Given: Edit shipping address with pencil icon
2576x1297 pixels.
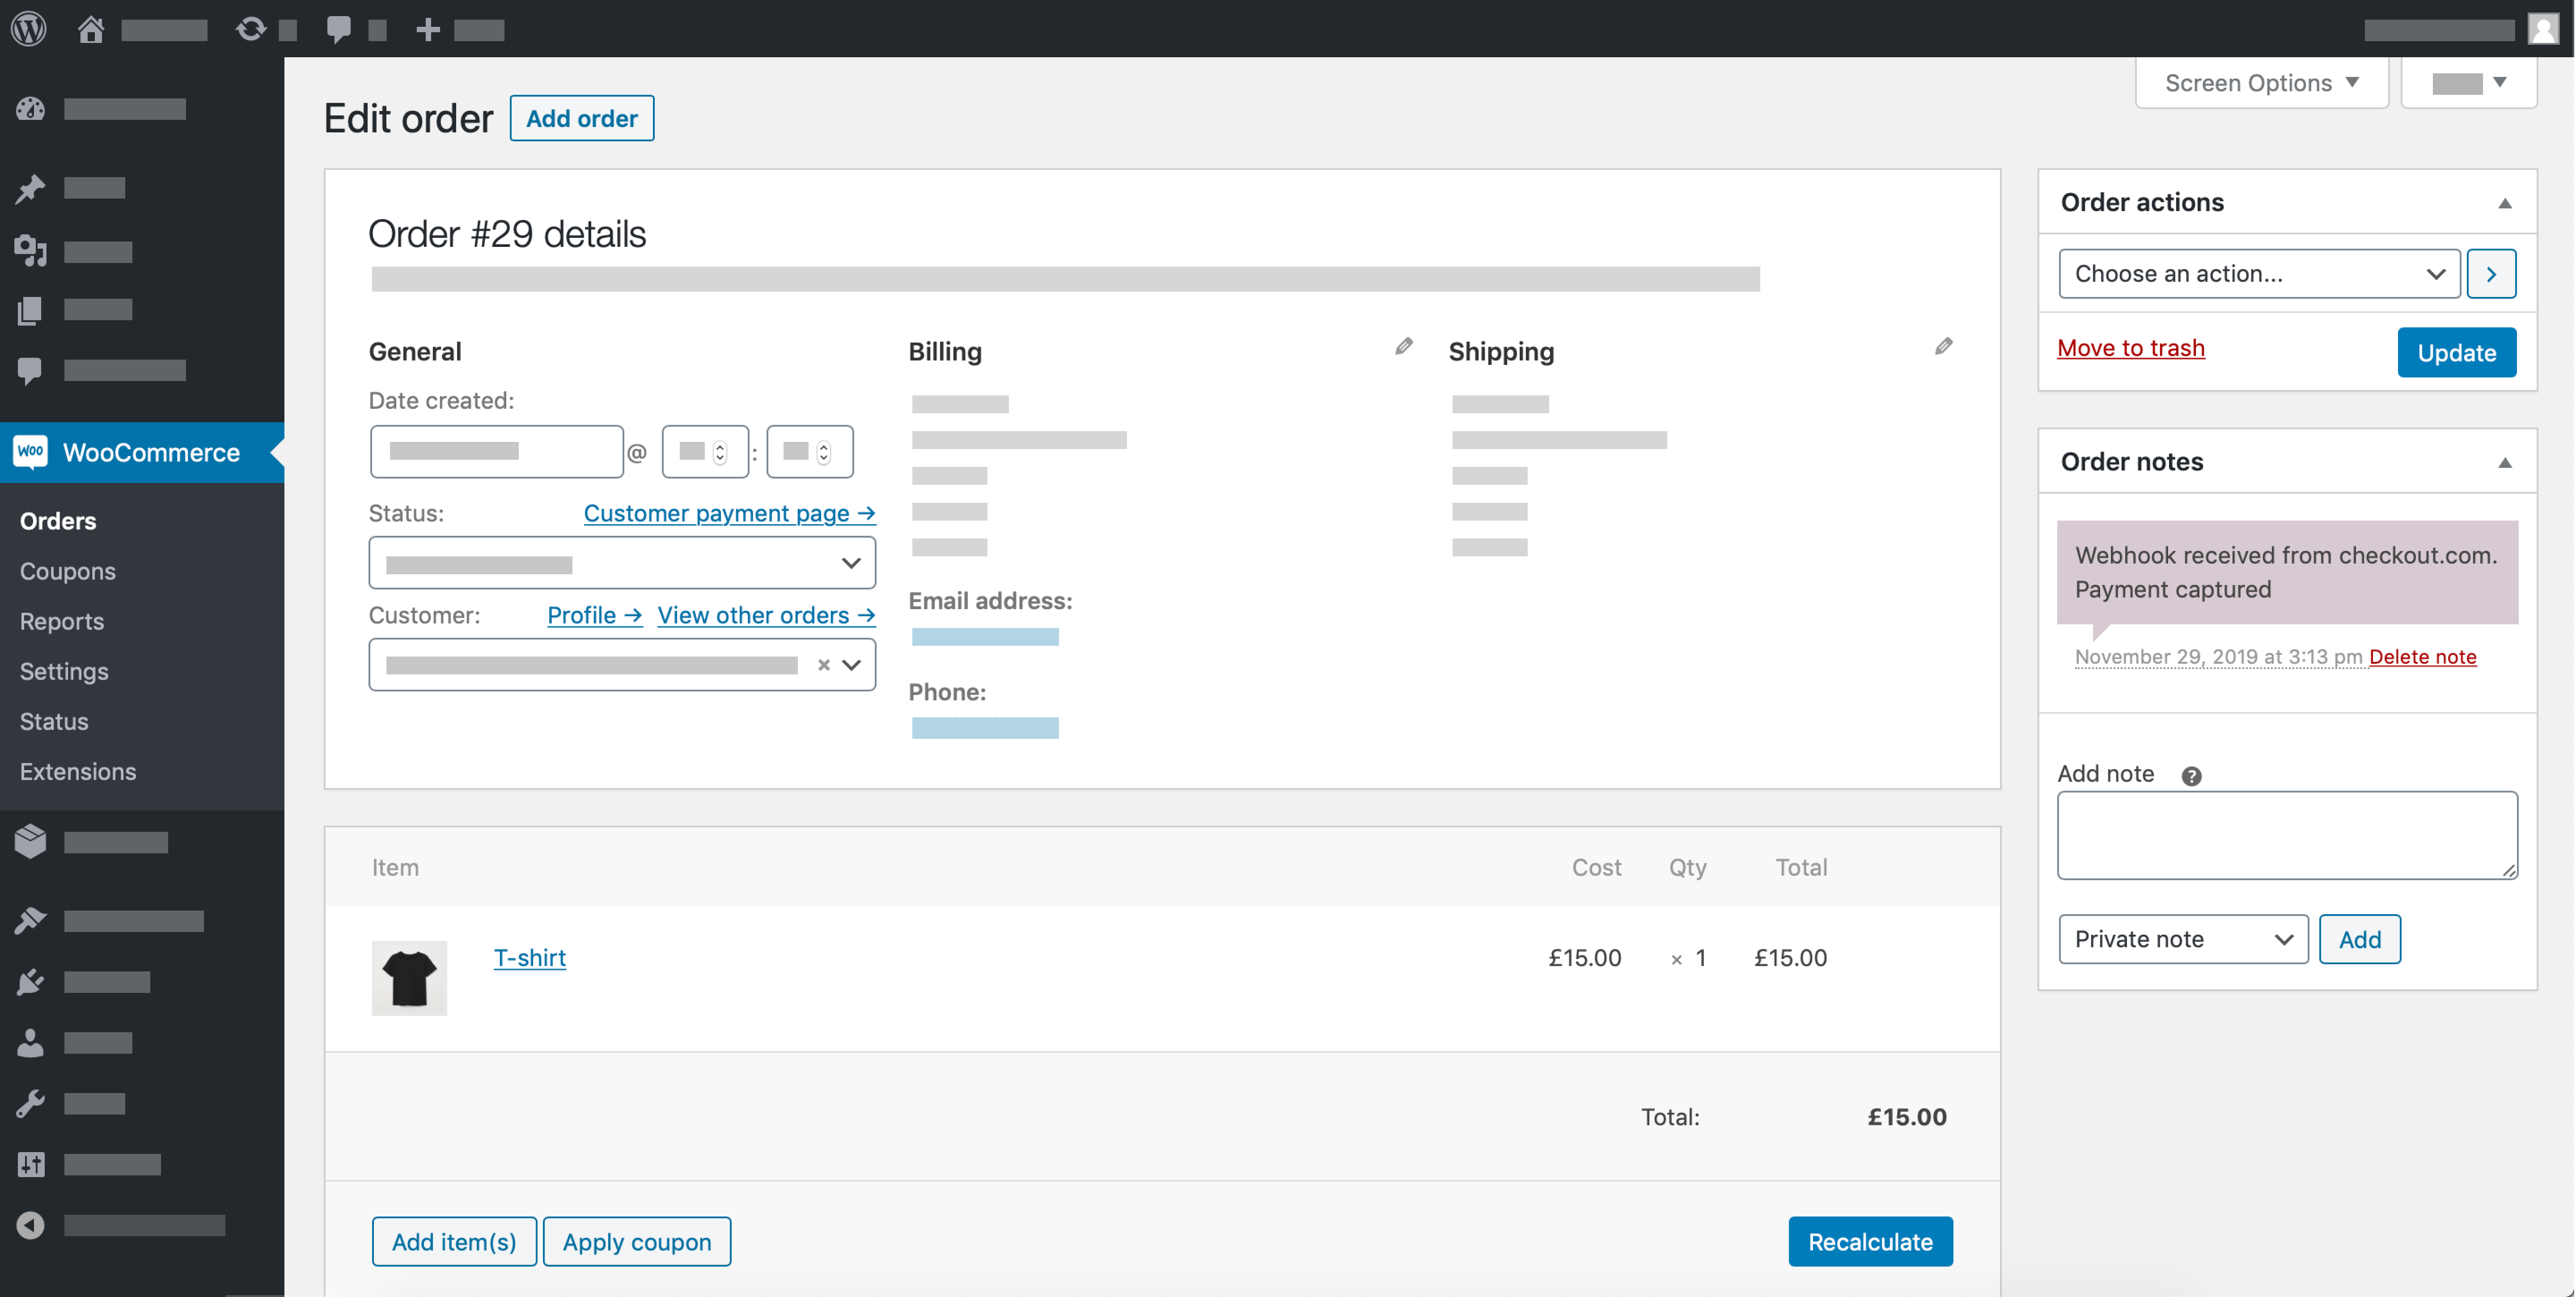Looking at the screenshot, I should 1943,346.
